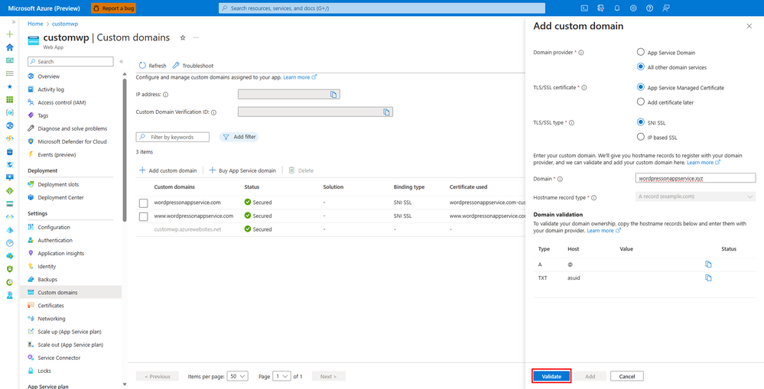This screenshot has width=764, height=389.
Task: Sort by the Status column header
Action: [252, 187]
